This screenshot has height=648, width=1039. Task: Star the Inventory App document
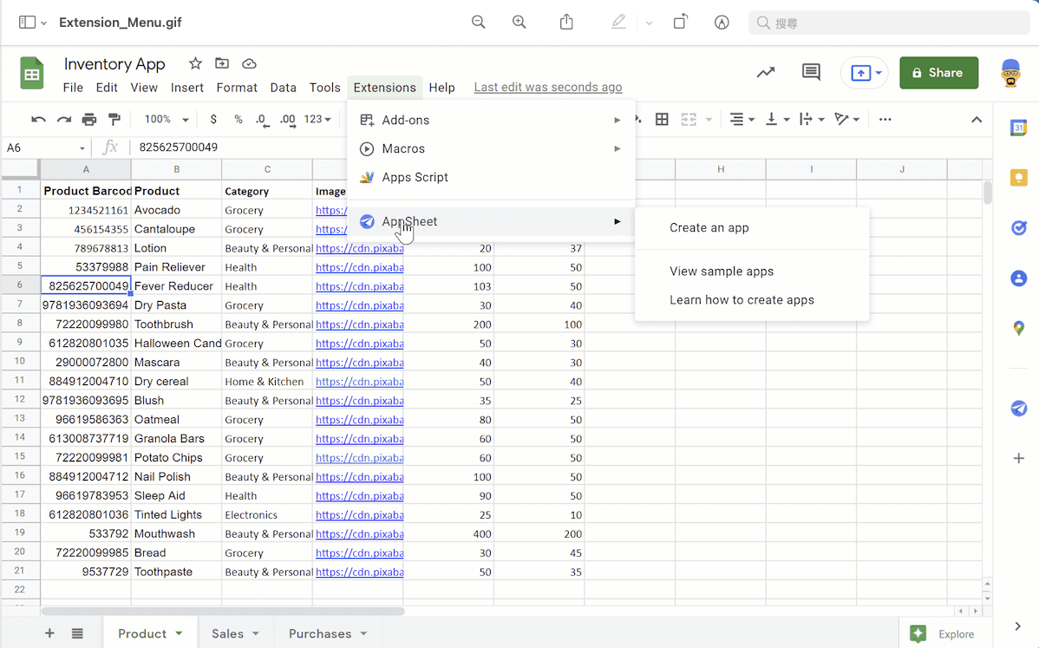click(195, 63)
